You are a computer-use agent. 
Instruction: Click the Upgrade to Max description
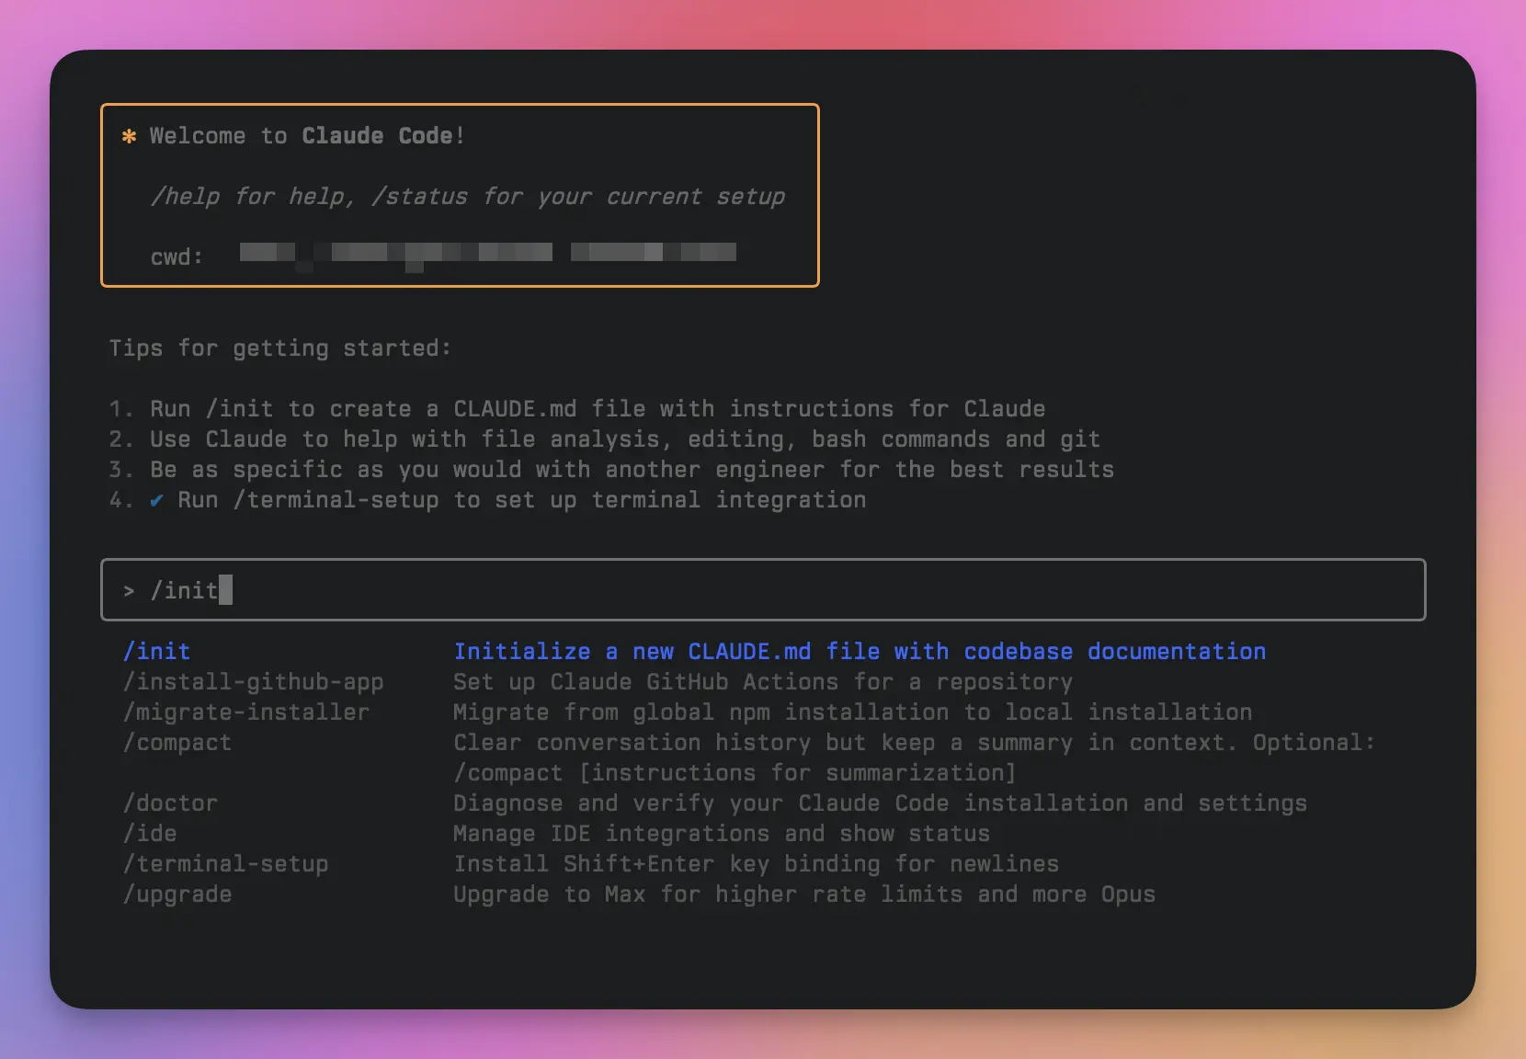point(803,894)
